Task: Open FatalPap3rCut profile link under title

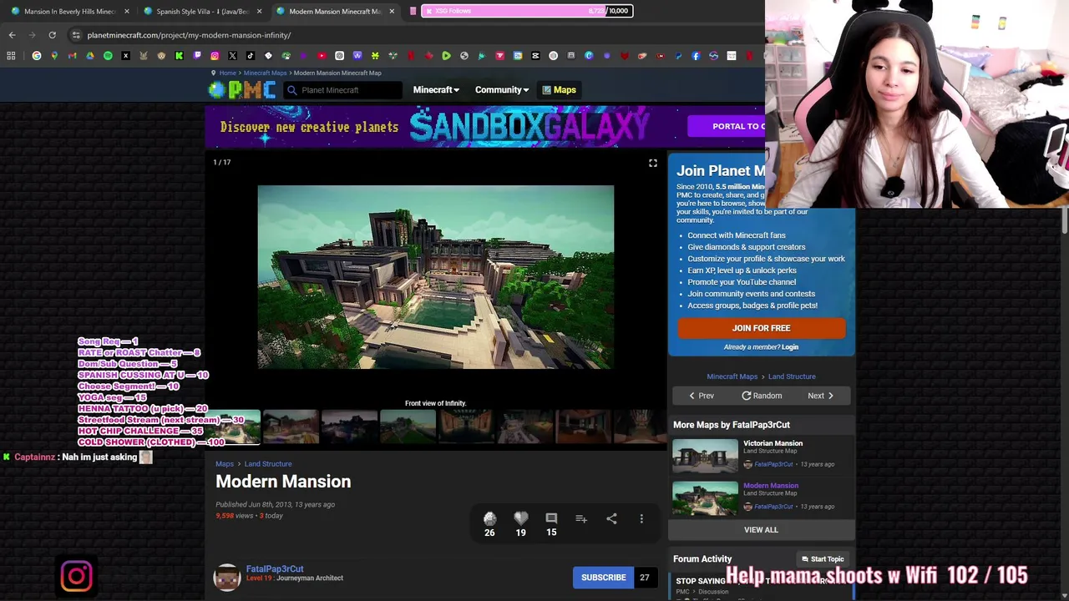Action: (275, 569)
